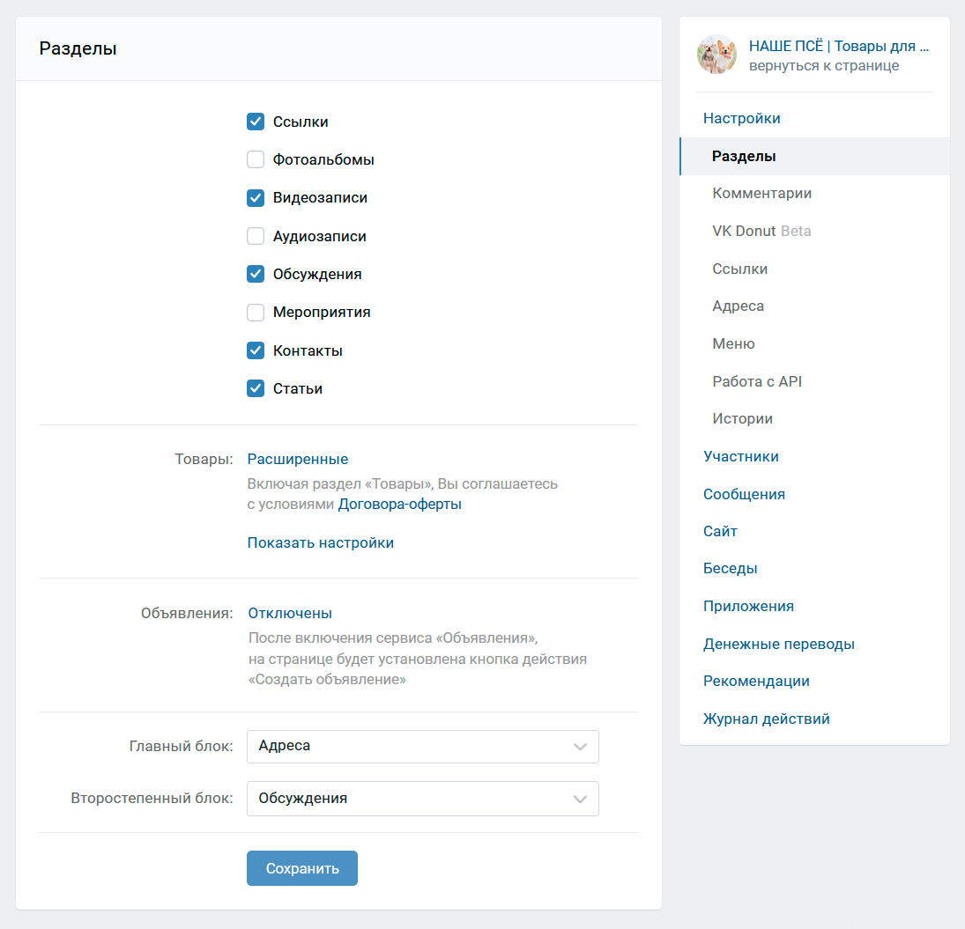Enable the Аудиозаписи checkbox

[256, 236]
